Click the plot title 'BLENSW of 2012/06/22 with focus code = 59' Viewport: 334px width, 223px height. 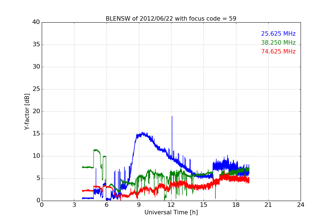click(x=171, y=19)
